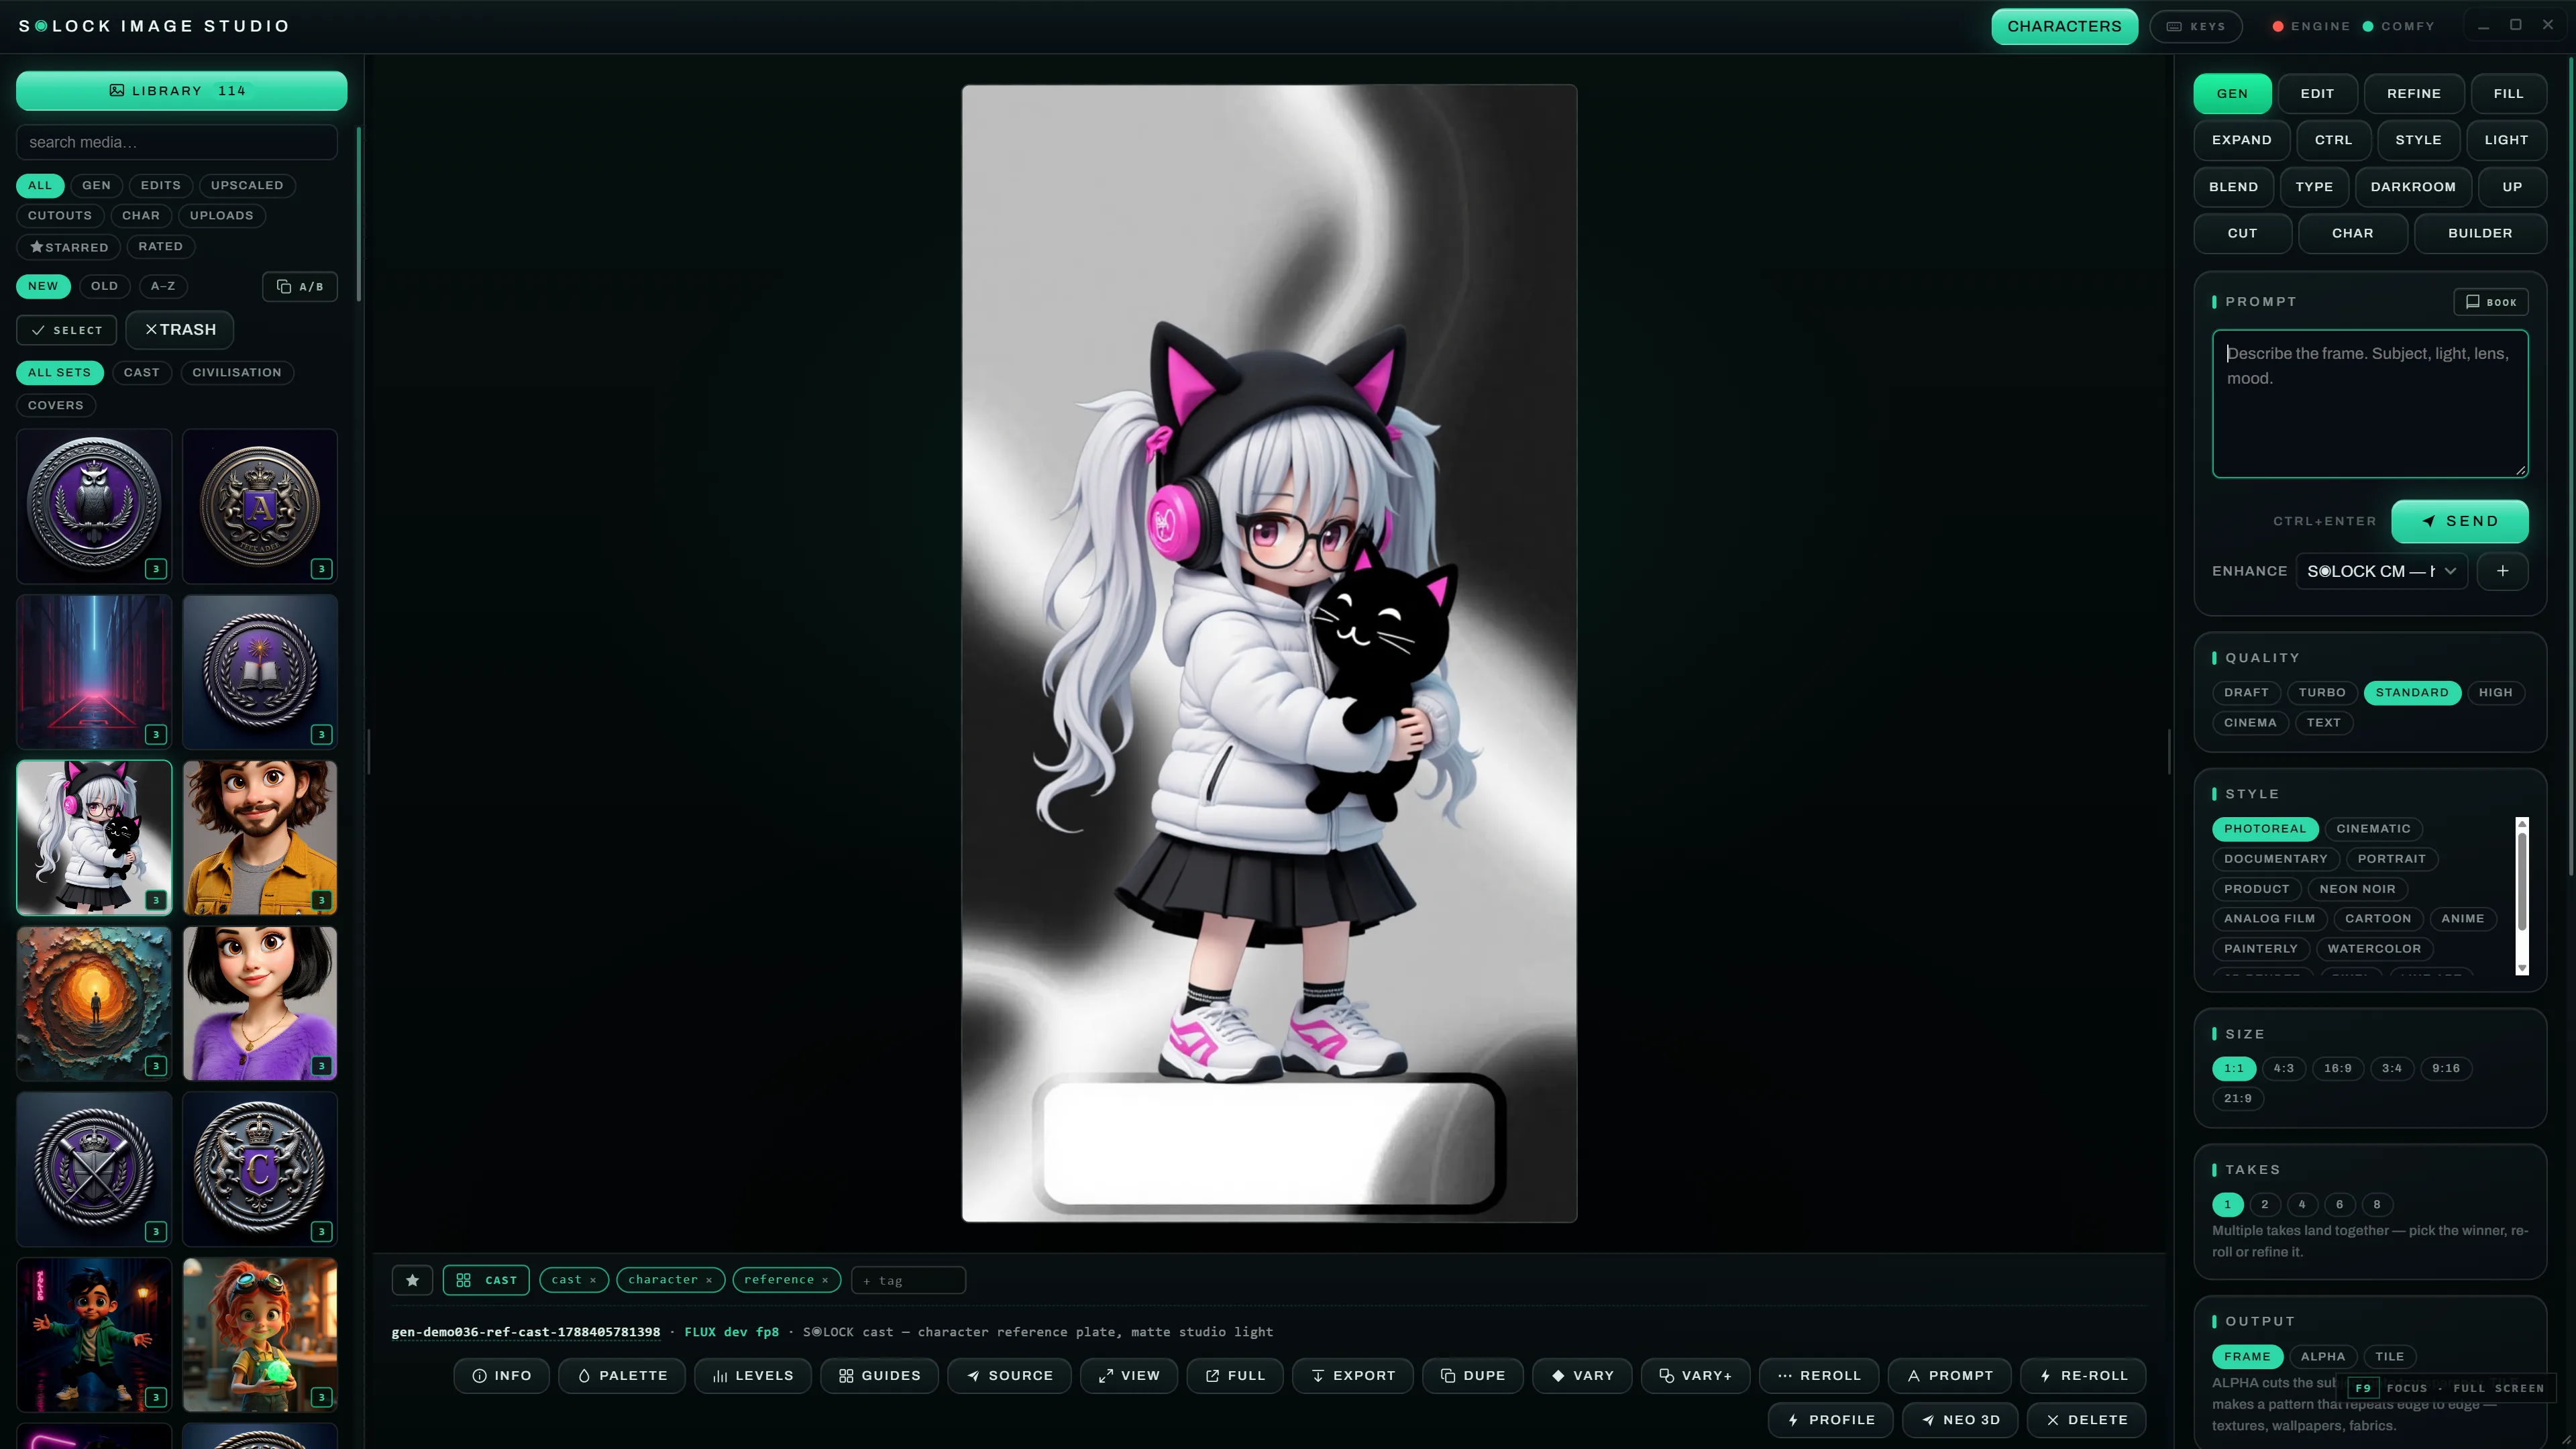
Task: Open the image in FULL
Action: (1235, 1376)
